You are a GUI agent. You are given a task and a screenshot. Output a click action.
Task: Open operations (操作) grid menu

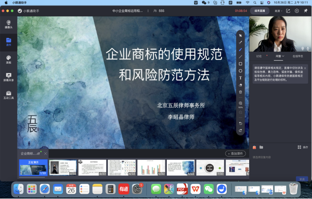303,147
